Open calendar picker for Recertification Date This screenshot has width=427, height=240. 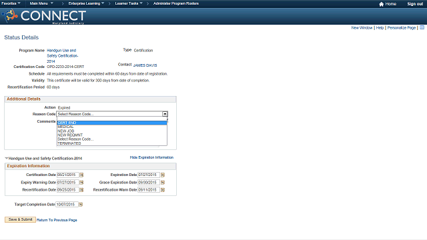pyautogui.click(x=81, y=189)
